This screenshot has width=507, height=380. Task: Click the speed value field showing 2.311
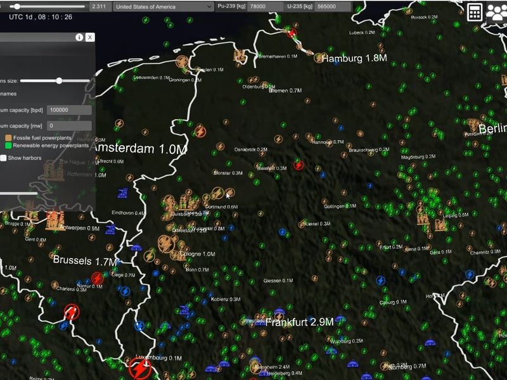point(99,6)
